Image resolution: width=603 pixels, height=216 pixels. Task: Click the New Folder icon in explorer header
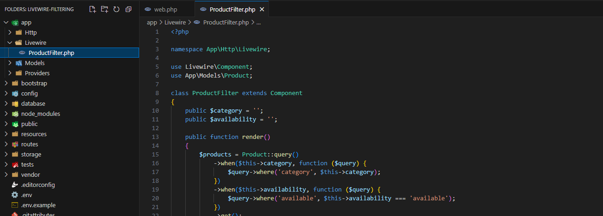[x=104, y=9]
